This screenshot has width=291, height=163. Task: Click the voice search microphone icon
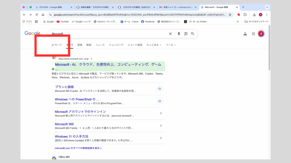[x=179, y=34]
